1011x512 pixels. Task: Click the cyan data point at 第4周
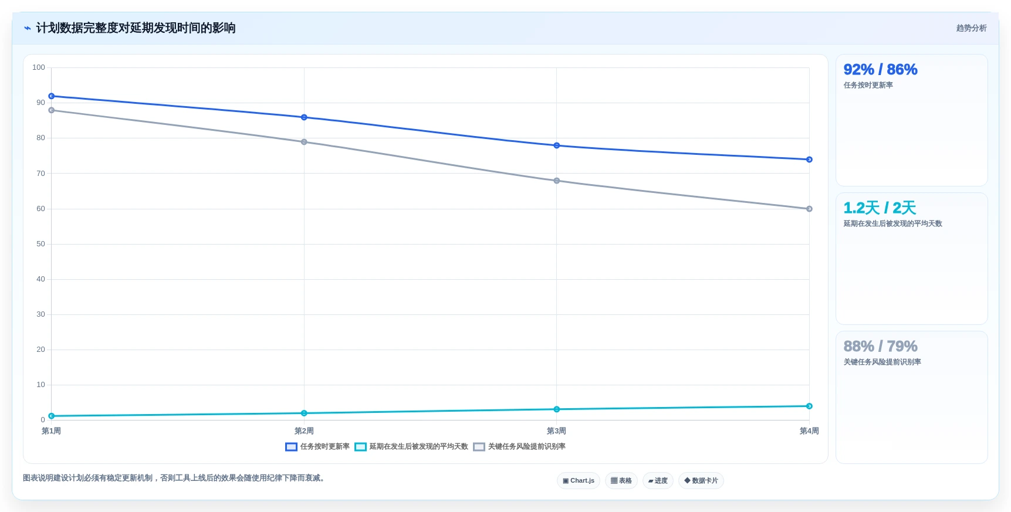(x=809, y=406)
